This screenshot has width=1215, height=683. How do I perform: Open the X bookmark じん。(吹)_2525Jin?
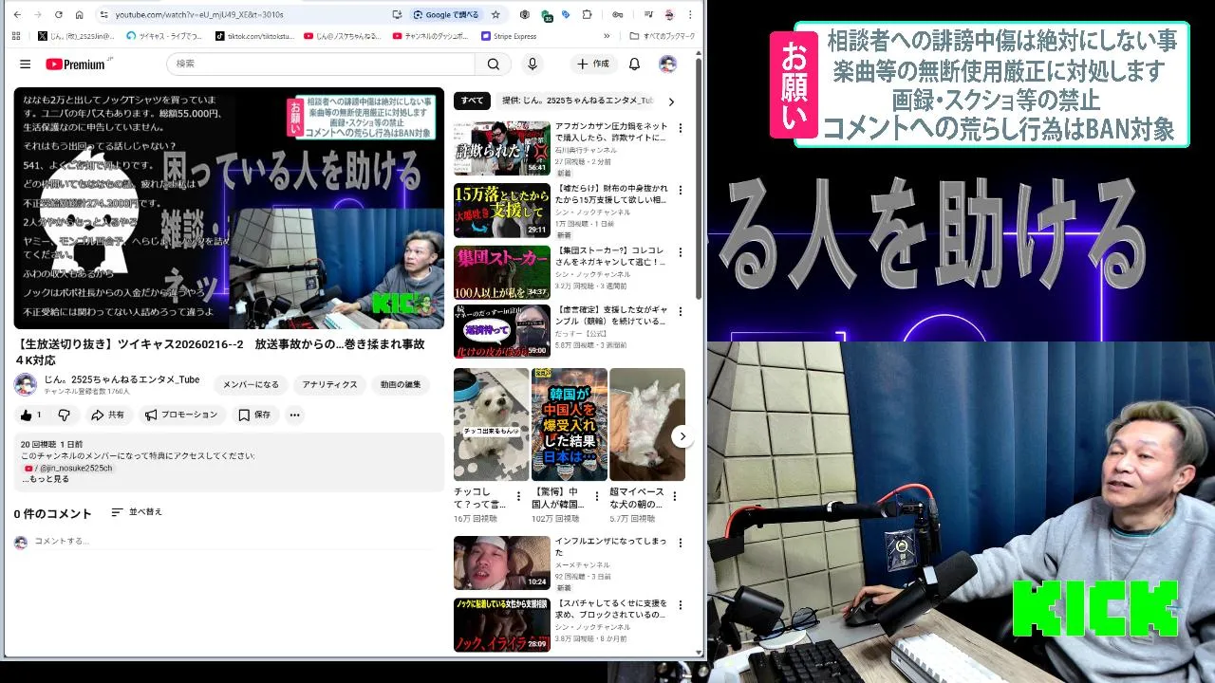click(76, 36)
